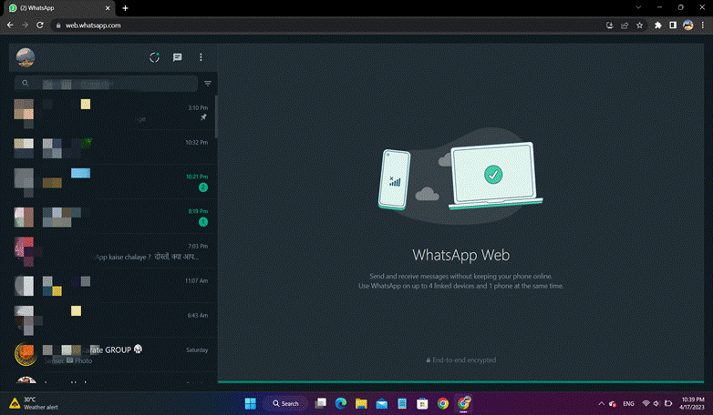Open the chat from 6:43 Am
Image resolution: width=713 pixels, height=415 pixels.
click(x=113, y=320)
